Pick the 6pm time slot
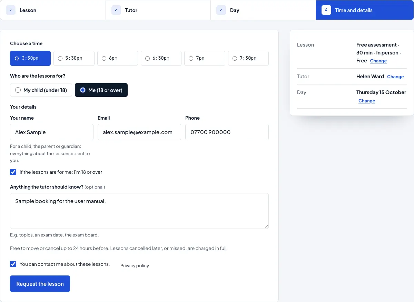Viewport: 414px width, 302px height. point(118,58)
